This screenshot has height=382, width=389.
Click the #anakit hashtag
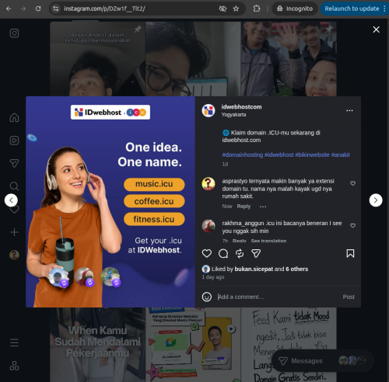[341, 155]
